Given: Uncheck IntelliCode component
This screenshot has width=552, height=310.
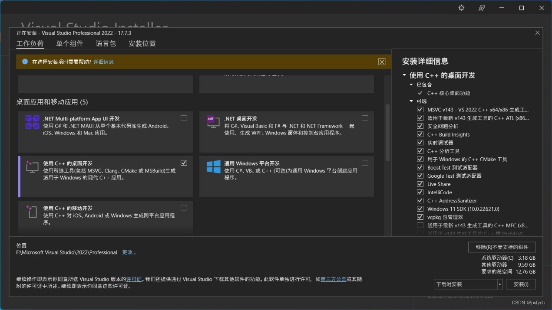Looking at the screenshot, I should pos(420,192).
